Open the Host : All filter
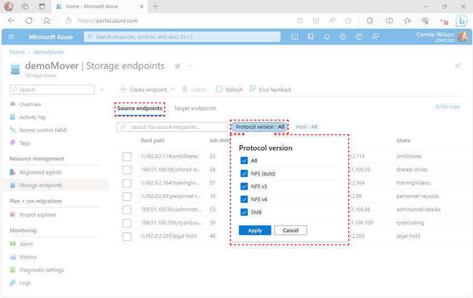The width and height of the screenshot is (473, 298). [x=307, y=127]
